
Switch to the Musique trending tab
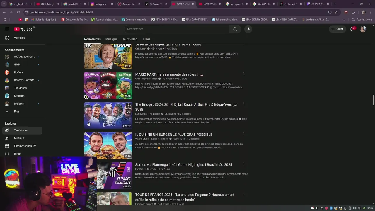[111, 39]
